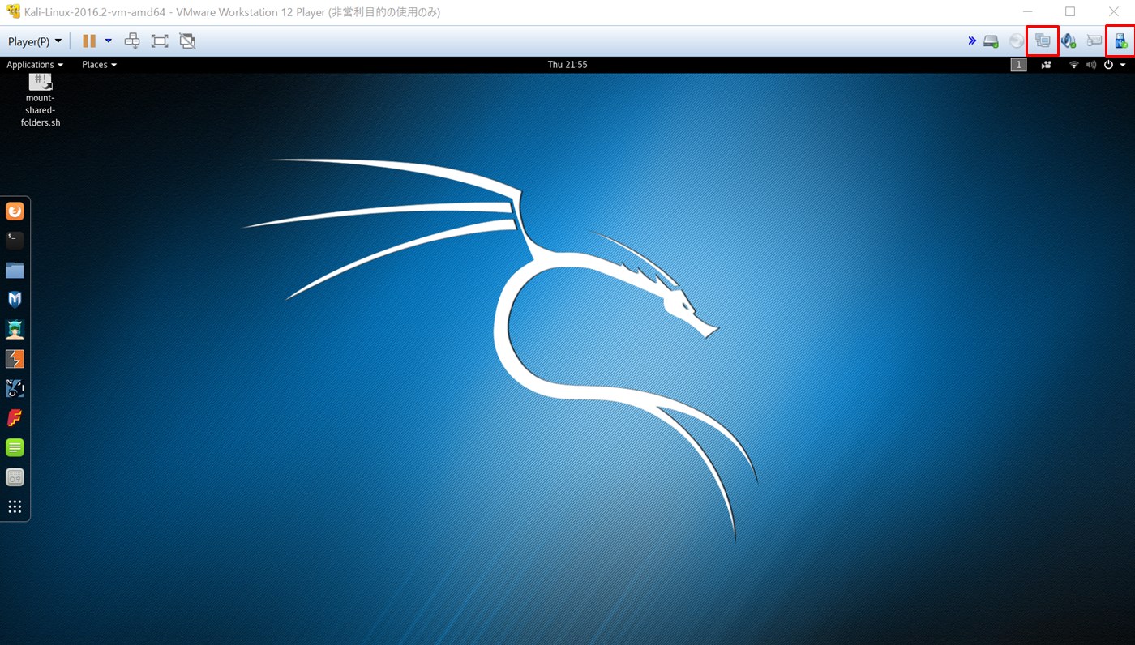Pause the virtual machine with the orange pause button
This screenshot has height=645, width=1135.
click(89, 41)
